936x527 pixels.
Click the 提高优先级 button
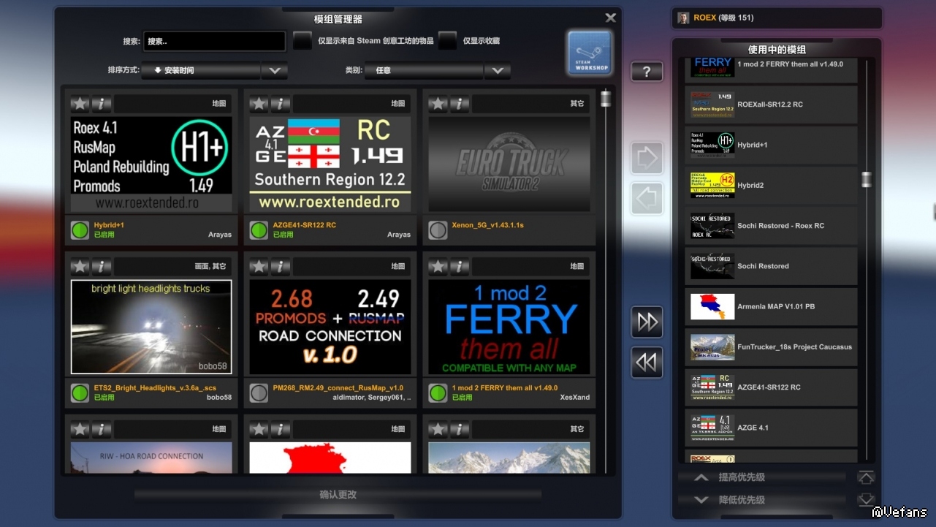pos(762,477)
